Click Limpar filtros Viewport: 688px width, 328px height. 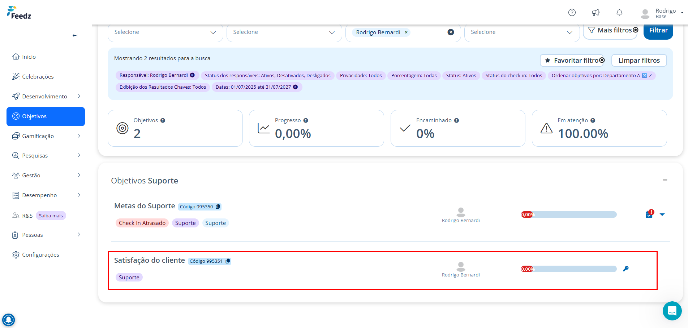[x=639, y=61]
